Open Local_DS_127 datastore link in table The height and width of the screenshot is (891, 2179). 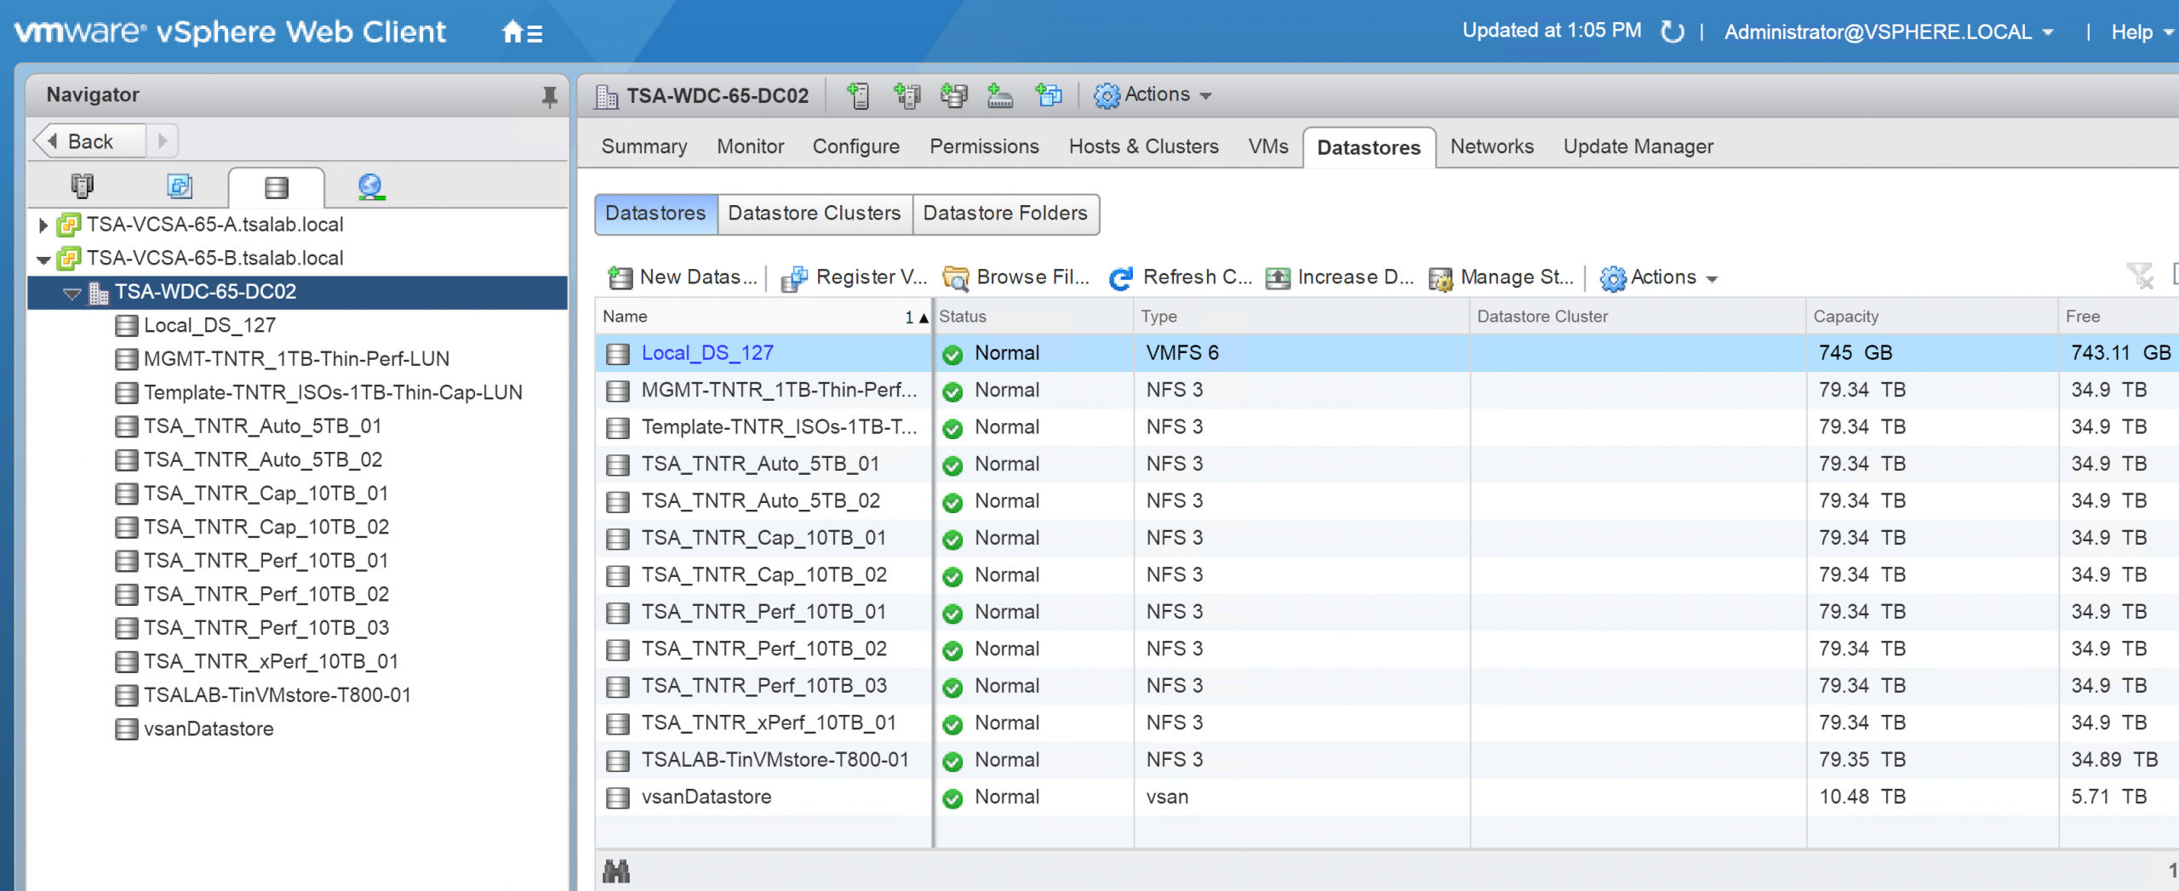706,353
